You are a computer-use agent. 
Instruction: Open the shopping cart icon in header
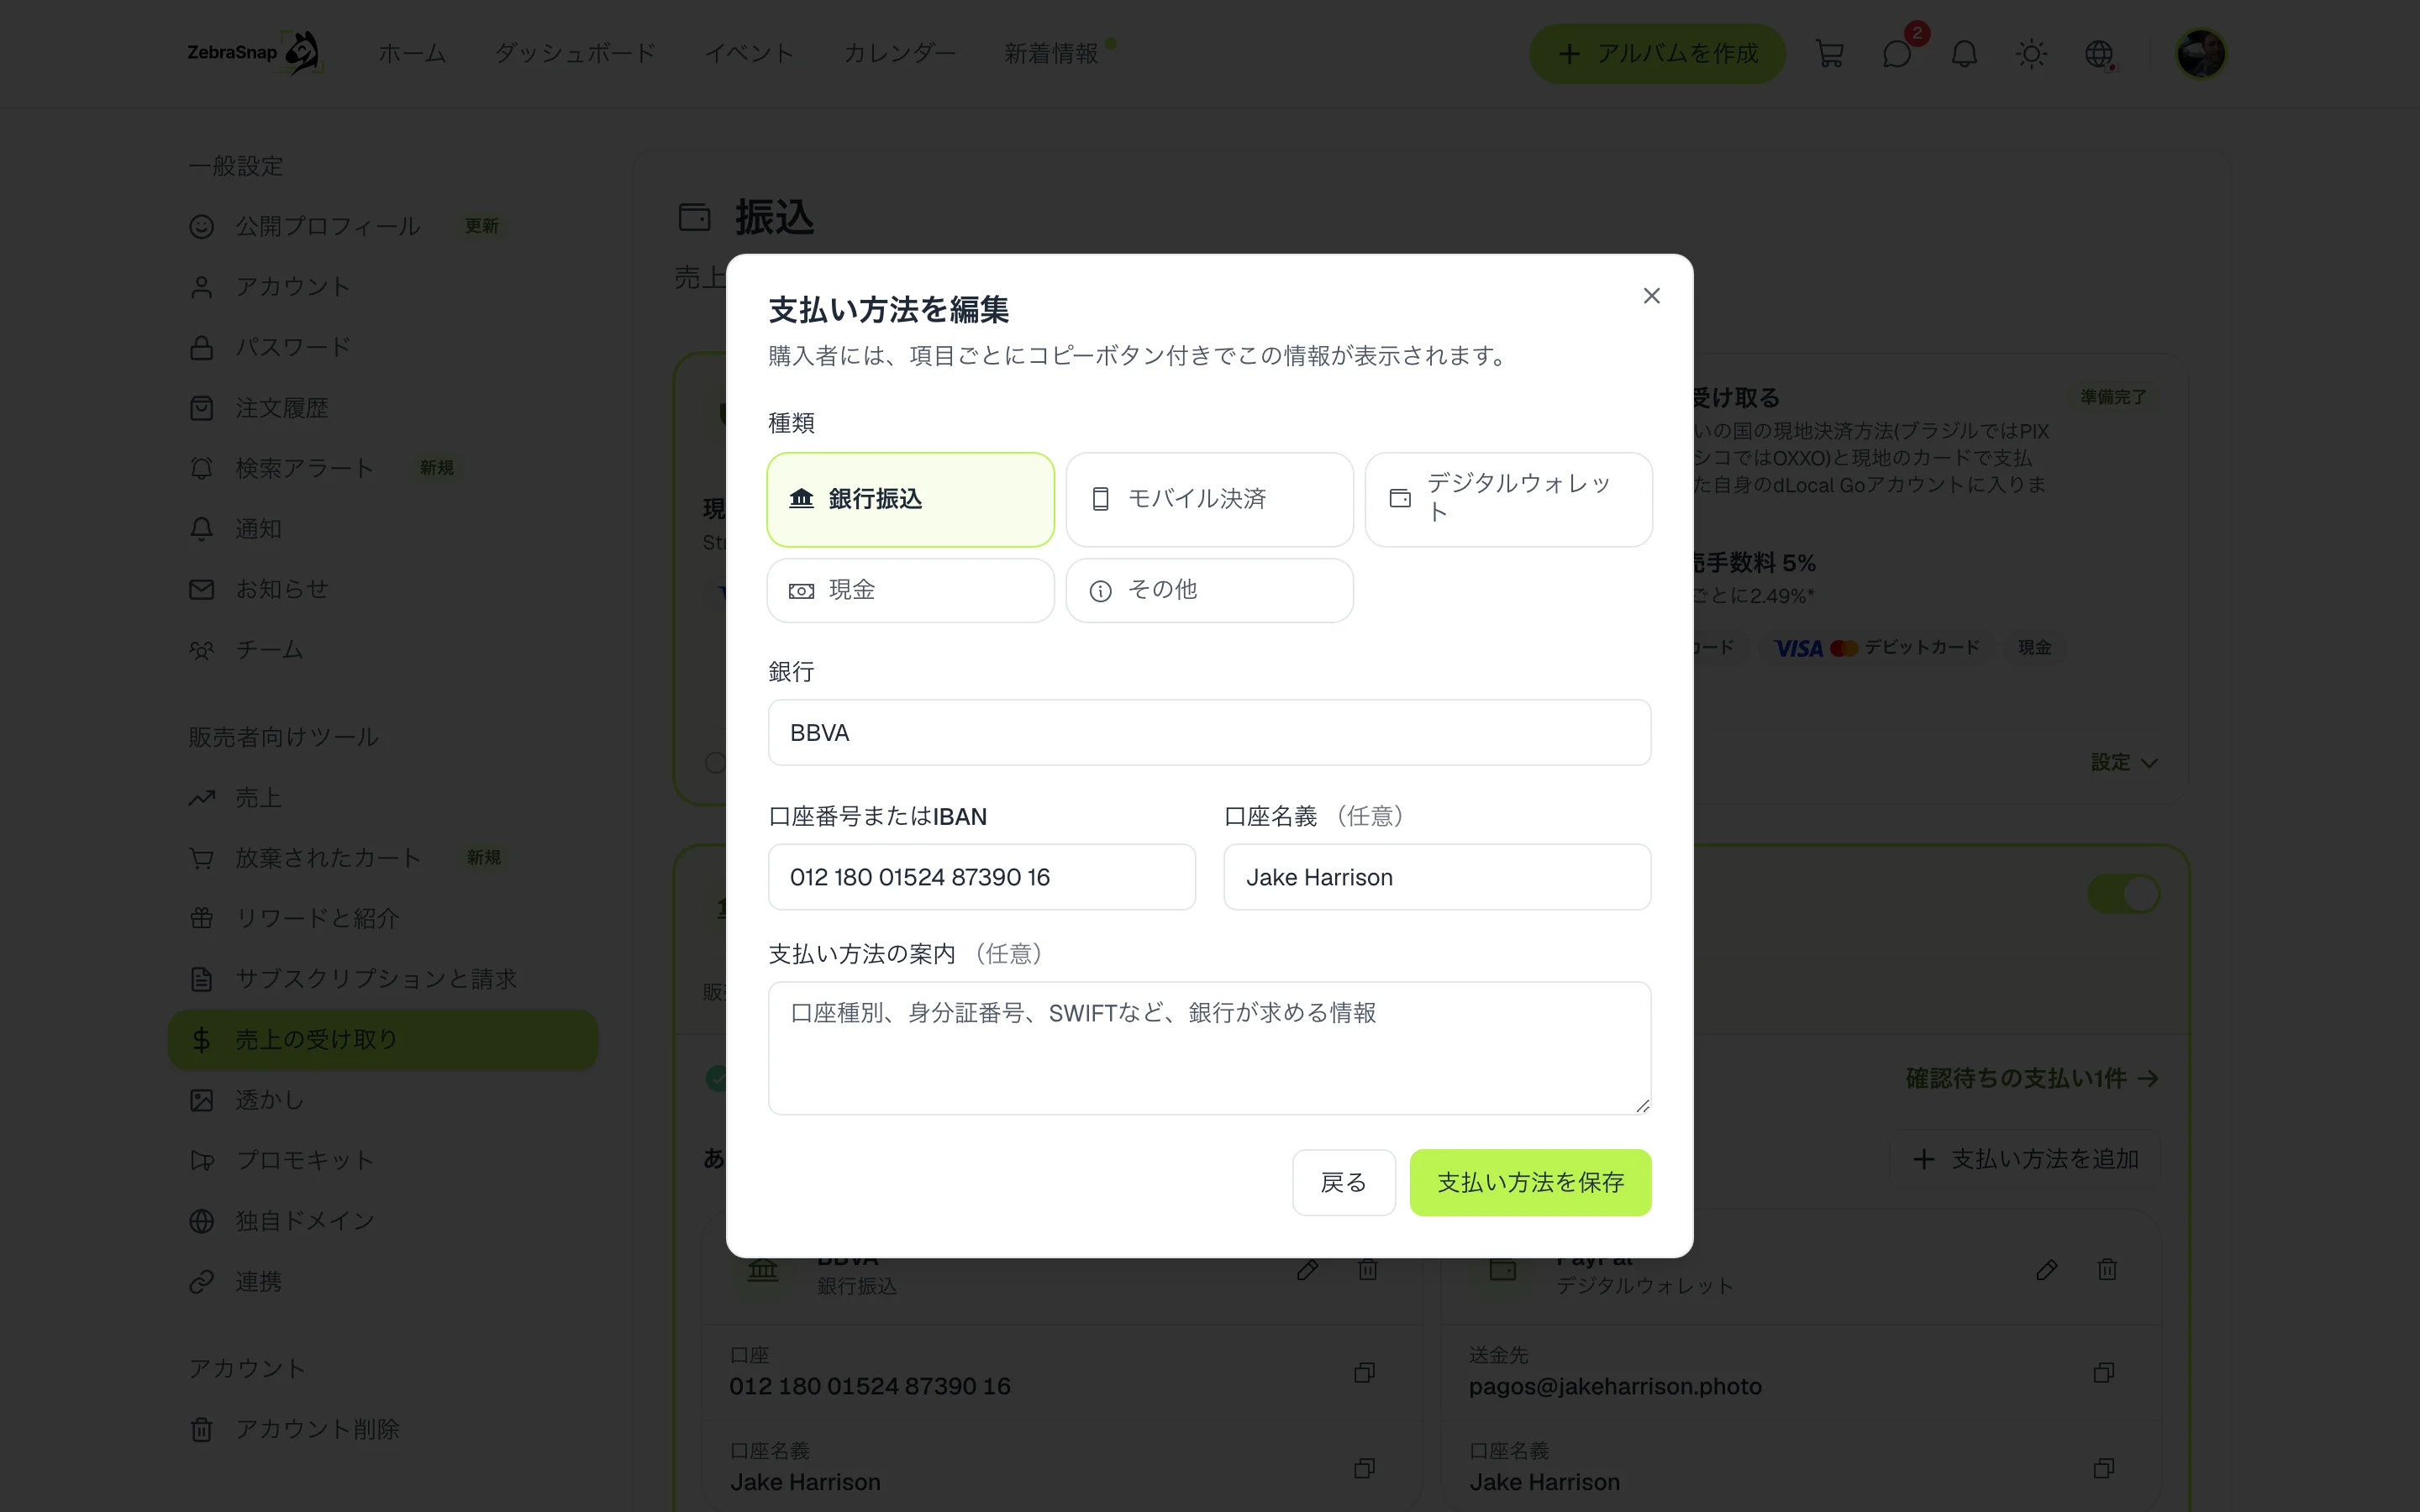point(1829,54)
